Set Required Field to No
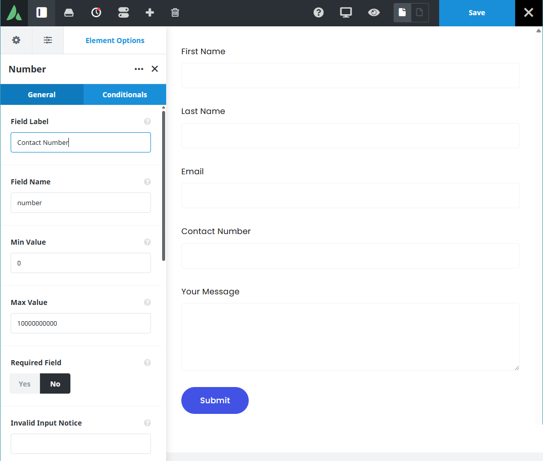Screen dimensions: 543x461 point(55,383)
